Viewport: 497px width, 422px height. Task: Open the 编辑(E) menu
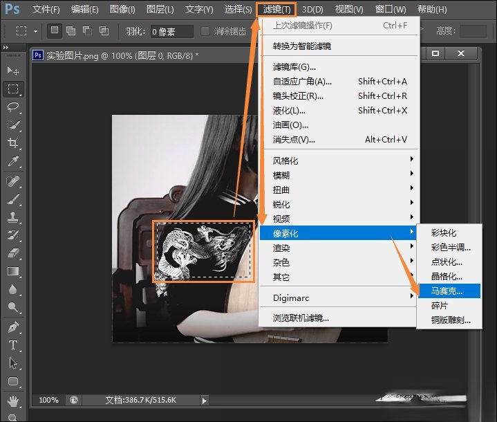[84, 9]
